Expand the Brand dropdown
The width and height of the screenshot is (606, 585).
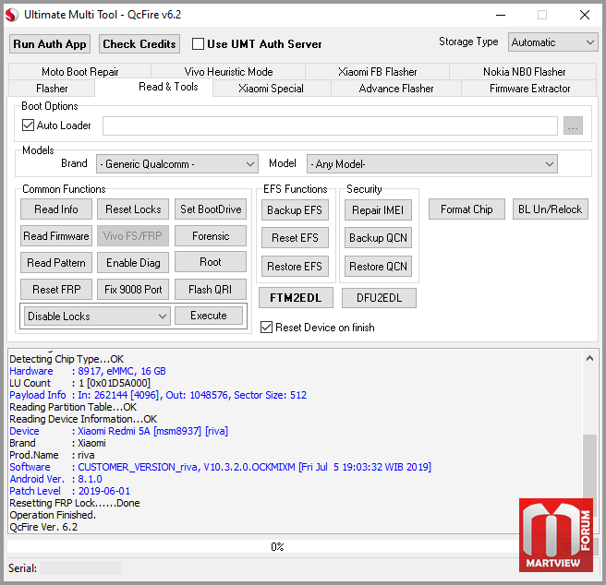coord(177,164)
